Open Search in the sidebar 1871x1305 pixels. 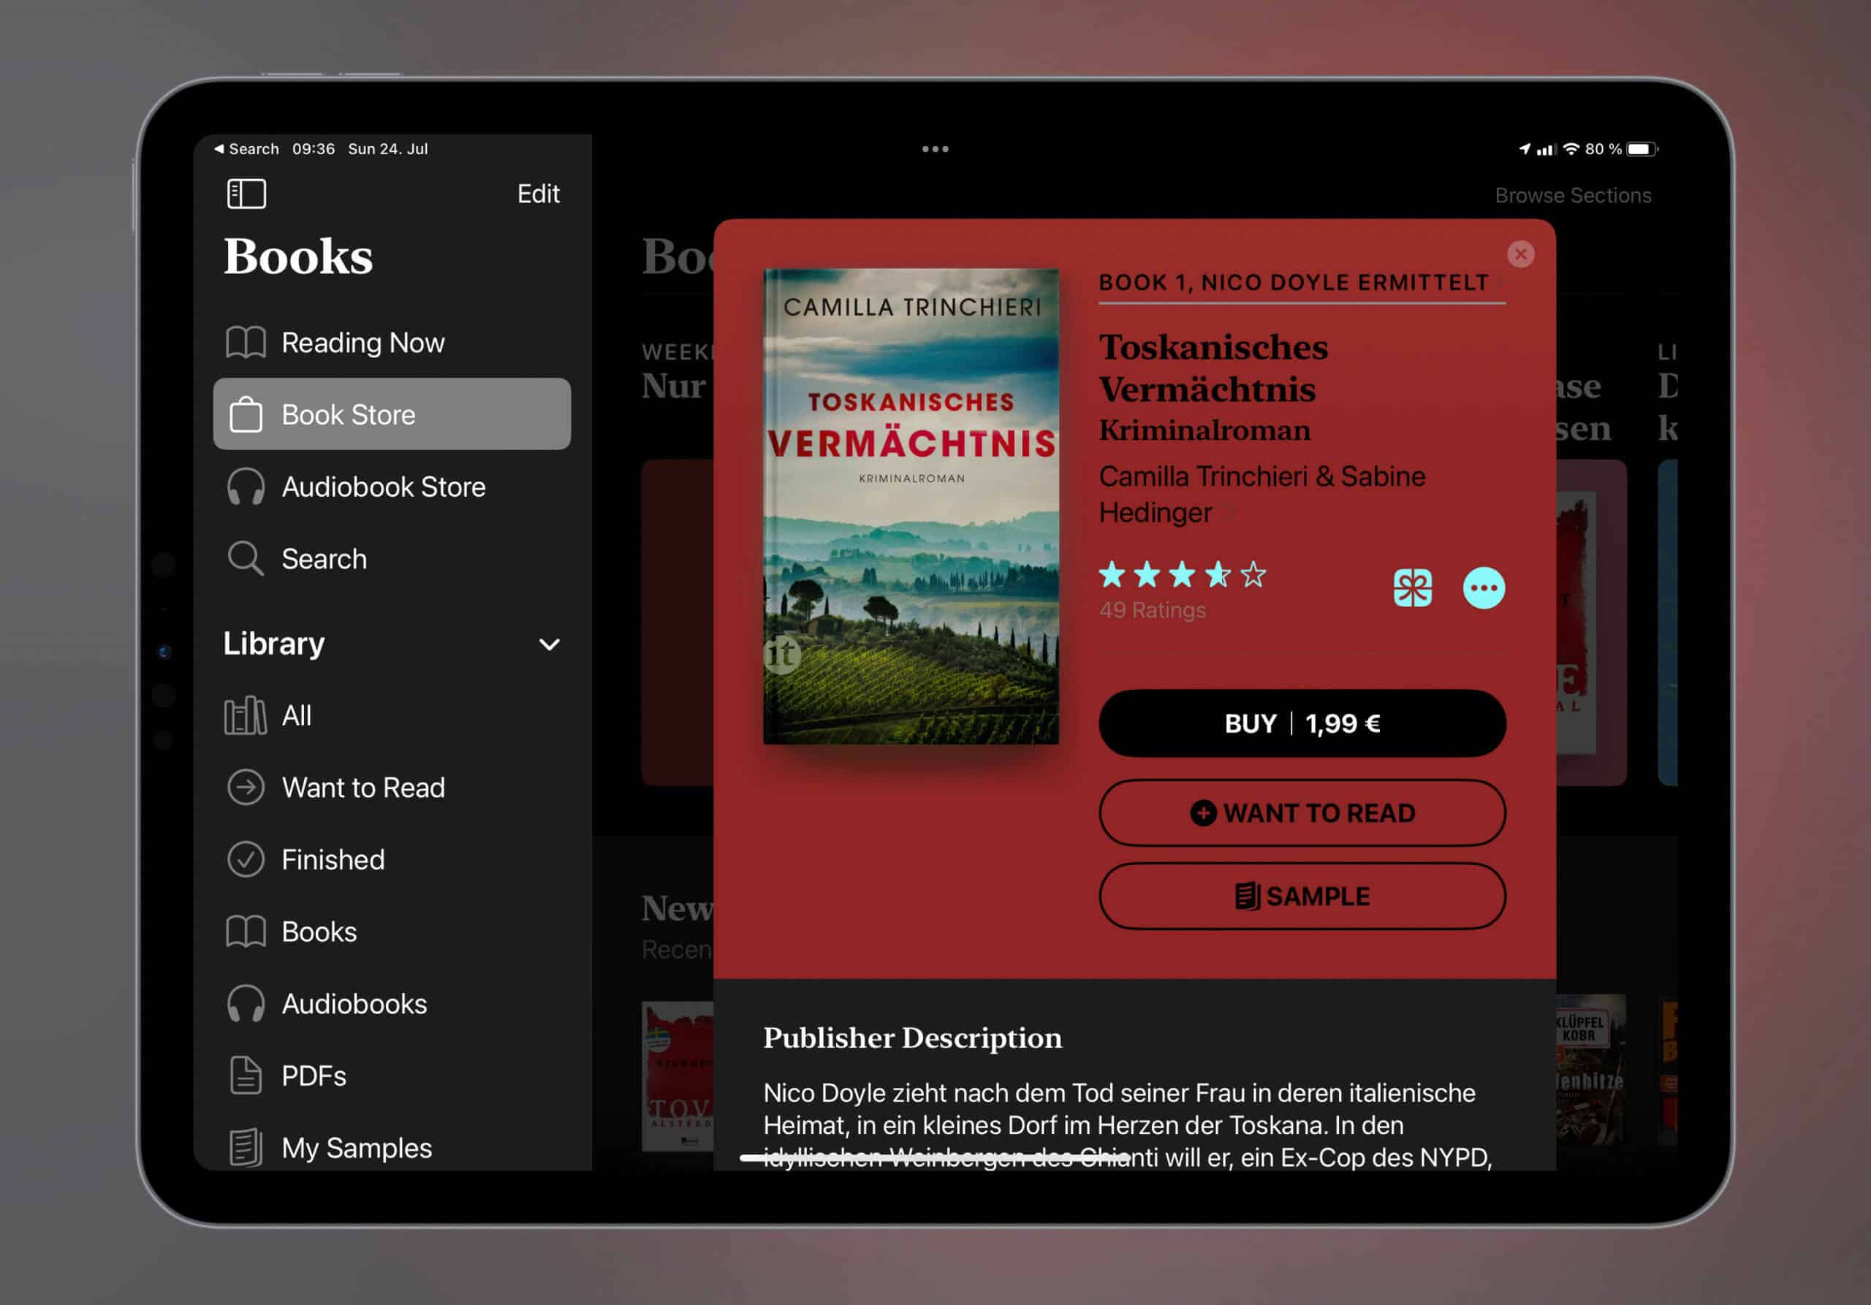pyautogui.click(x=392, y=559)
